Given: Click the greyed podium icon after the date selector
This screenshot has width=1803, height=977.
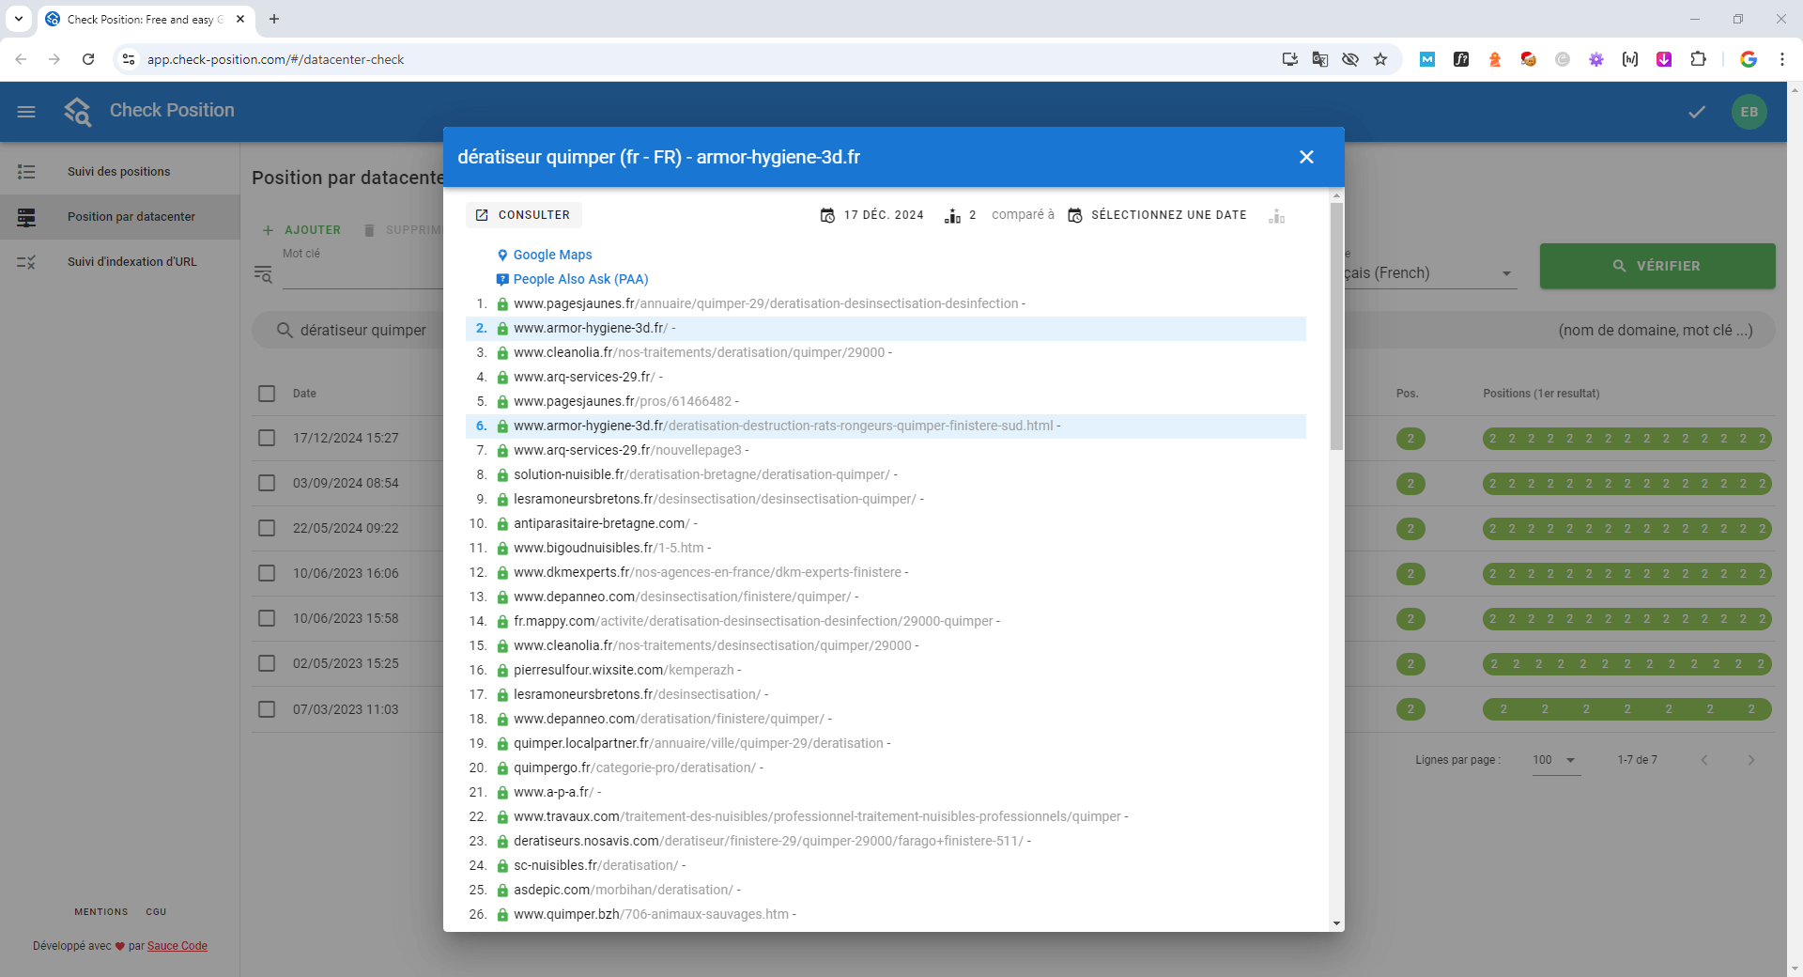Looking at the screenshot, I should click(x=1276, y=216).
